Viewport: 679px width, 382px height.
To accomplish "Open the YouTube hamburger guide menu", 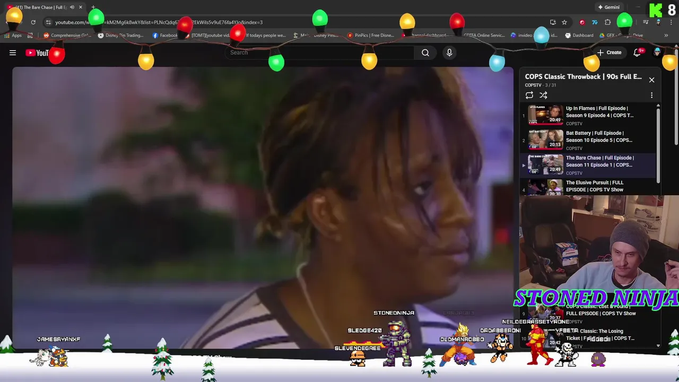I will [x=13, y=53].
